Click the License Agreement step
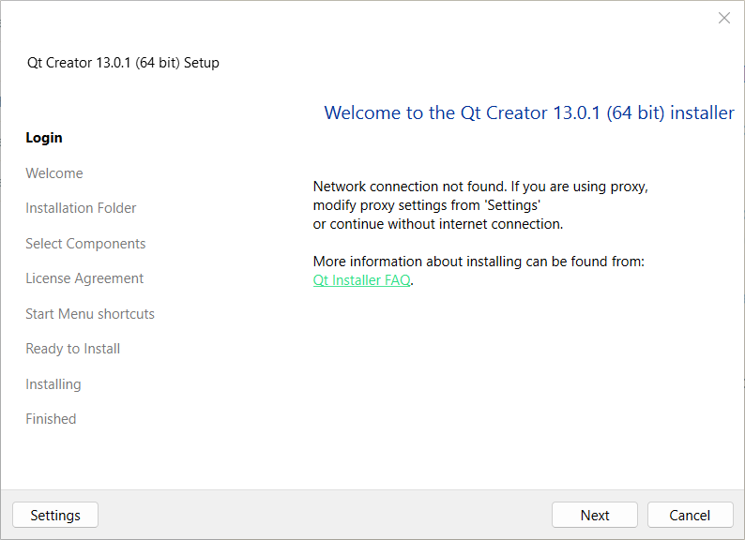 click(x=84, y=278)
